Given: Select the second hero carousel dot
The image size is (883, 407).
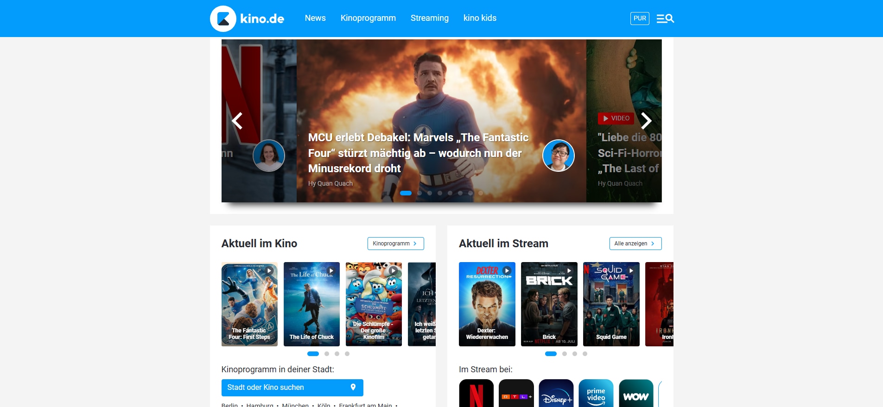Looking at the screenshot, I should point(419,193).
